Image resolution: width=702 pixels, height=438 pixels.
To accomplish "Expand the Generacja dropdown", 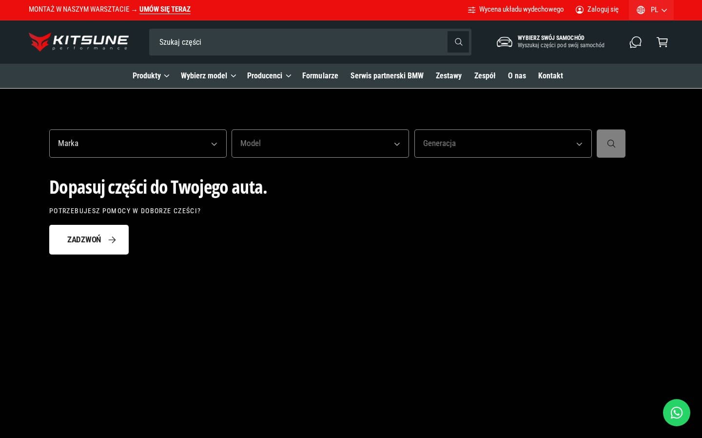I will point(503,144).
